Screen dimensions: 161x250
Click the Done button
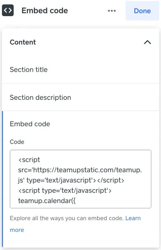pyautogui.click(x=142, y=11)
